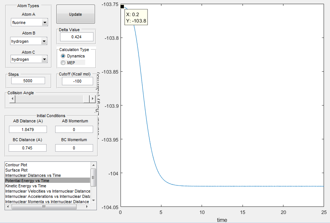Click the Collision Angle right arrow
This screenshot has height=223, width=330.
coord(93,99)
